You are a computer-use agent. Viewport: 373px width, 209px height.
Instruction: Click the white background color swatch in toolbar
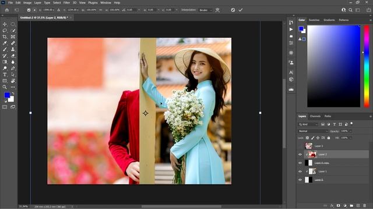pyautogui.click(x=12, y=99)
